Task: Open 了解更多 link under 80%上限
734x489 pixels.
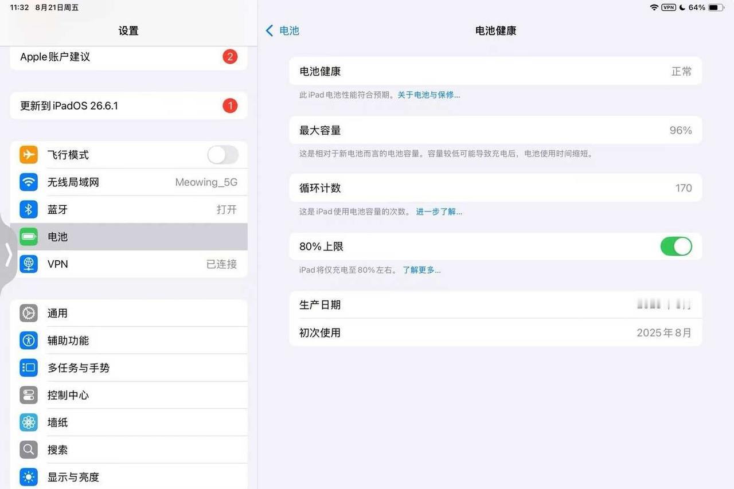Action: click(x=421, y=270)
